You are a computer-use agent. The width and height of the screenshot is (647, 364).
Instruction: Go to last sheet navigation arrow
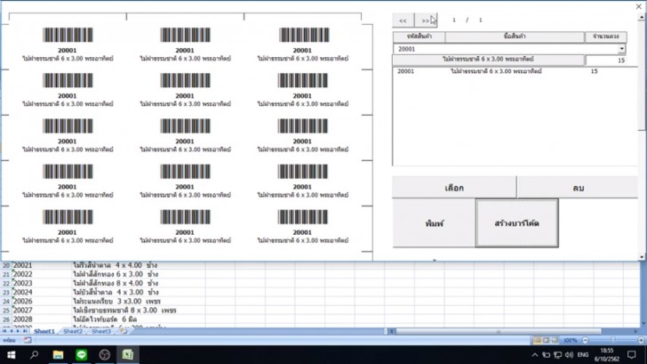tap(25, 331)
